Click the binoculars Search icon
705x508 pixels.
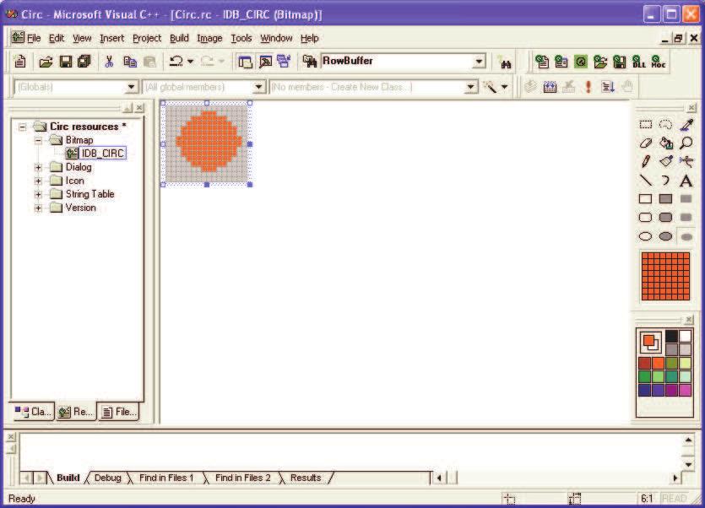coord(506,63)
